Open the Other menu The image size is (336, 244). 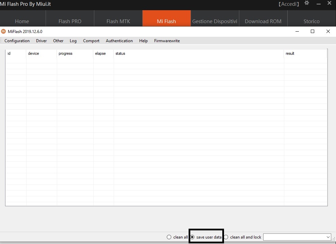tap(58, 41)
